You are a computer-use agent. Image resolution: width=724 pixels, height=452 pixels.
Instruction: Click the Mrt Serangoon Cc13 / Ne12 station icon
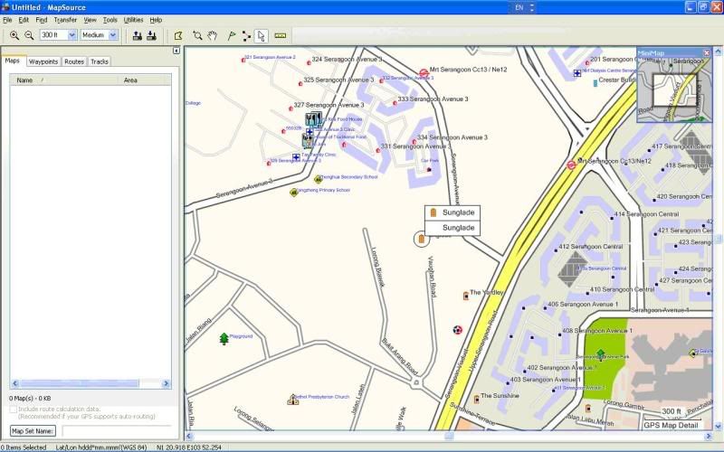(424, 73)
